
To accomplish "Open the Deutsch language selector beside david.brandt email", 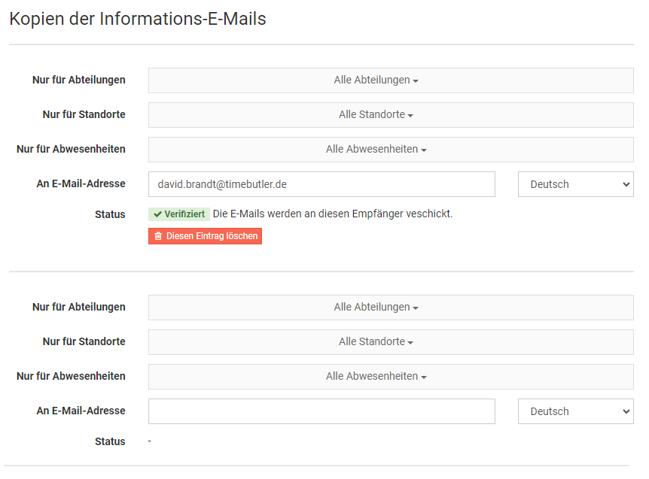I will pyautogui.click(x=575, y=184).
